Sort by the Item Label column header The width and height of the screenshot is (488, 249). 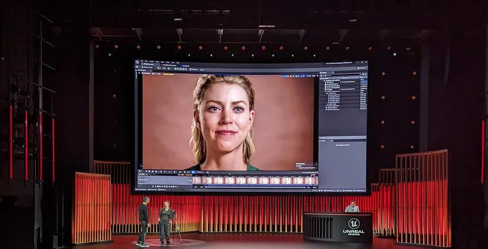coord(325,79)
